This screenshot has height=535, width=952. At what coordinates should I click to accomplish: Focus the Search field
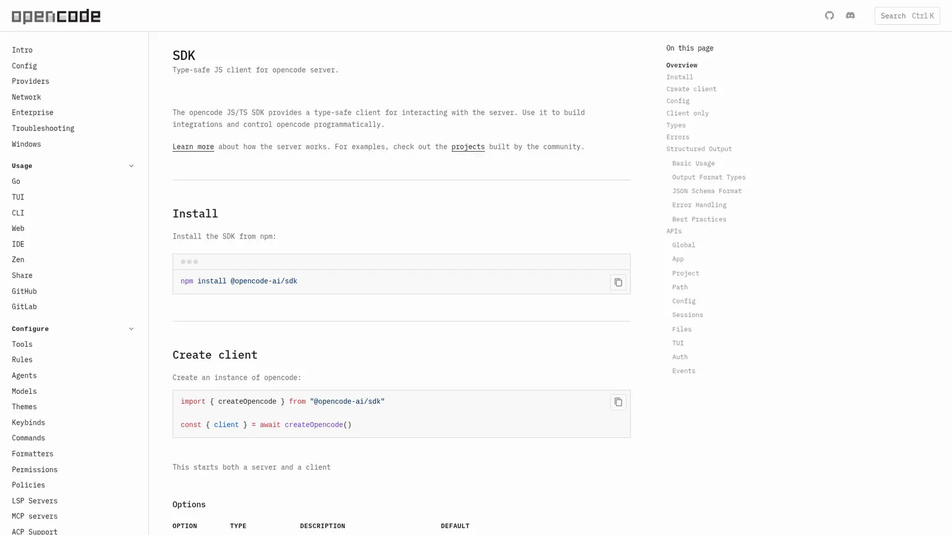[x=907, y=15]
